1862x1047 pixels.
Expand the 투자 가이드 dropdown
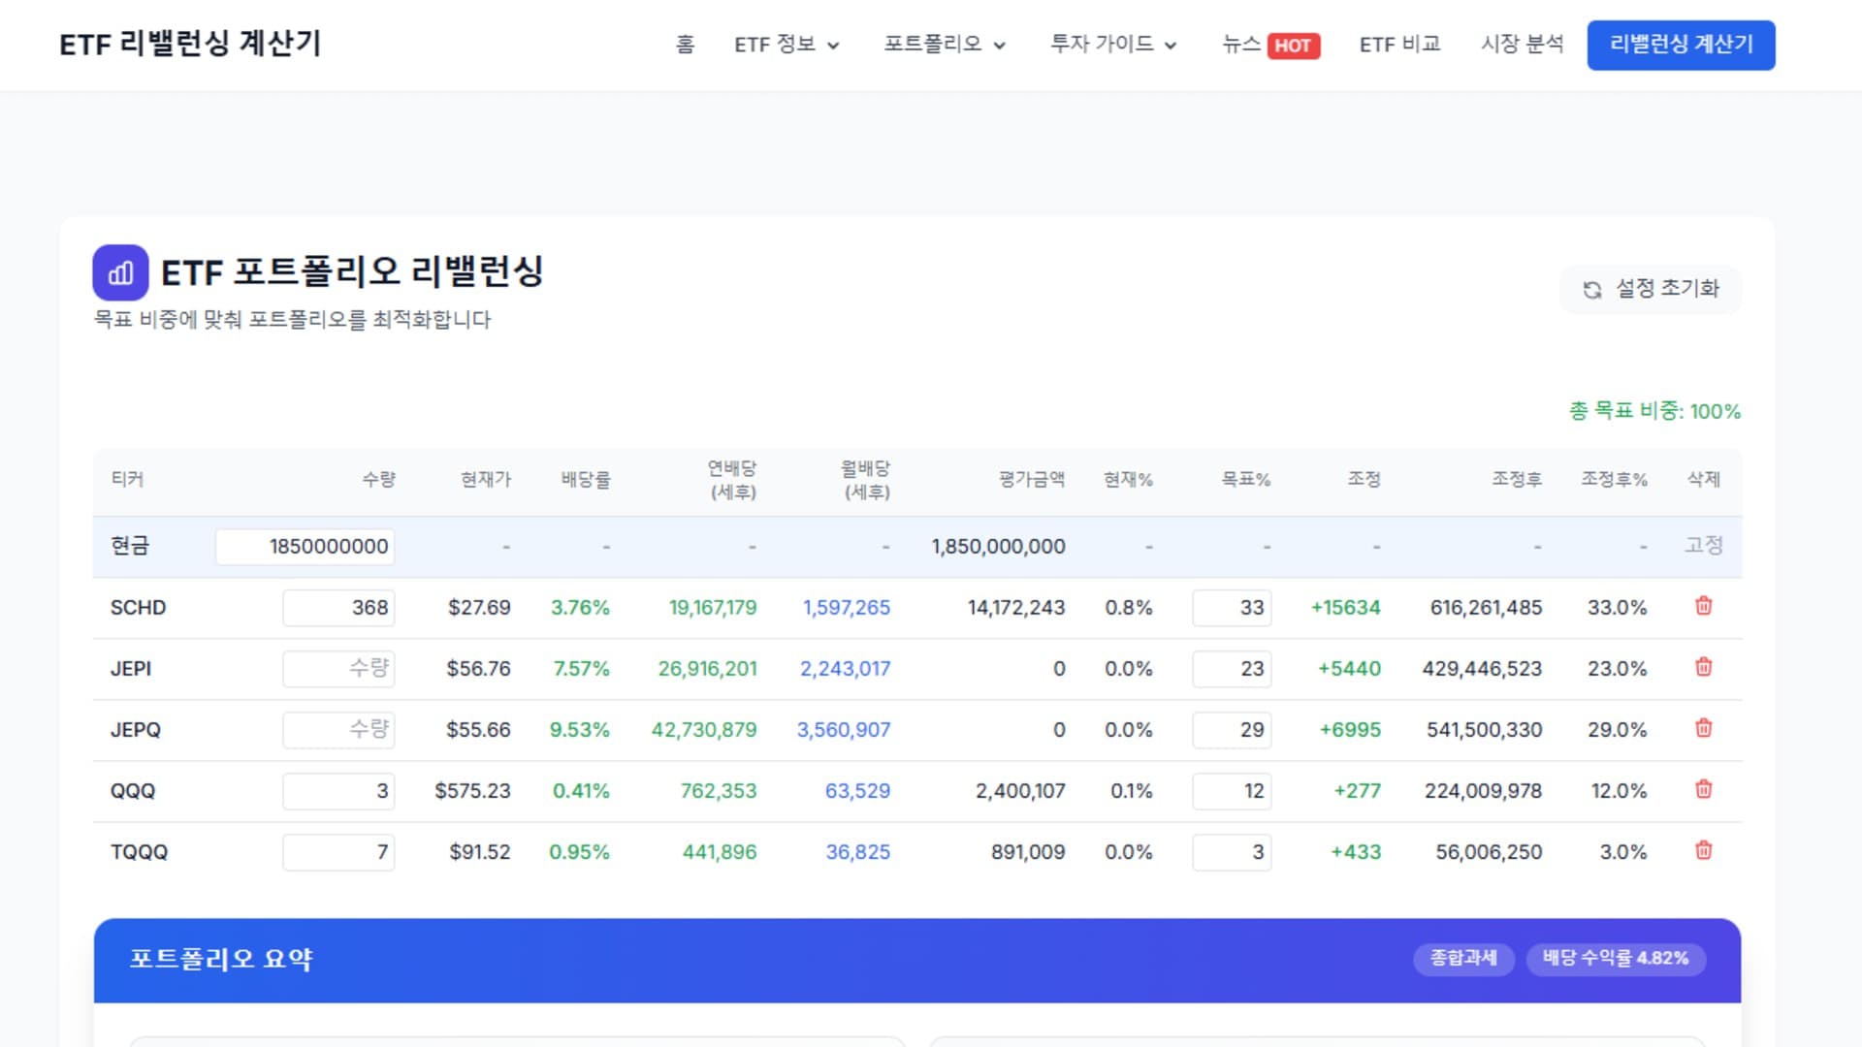pos(1111,45)
